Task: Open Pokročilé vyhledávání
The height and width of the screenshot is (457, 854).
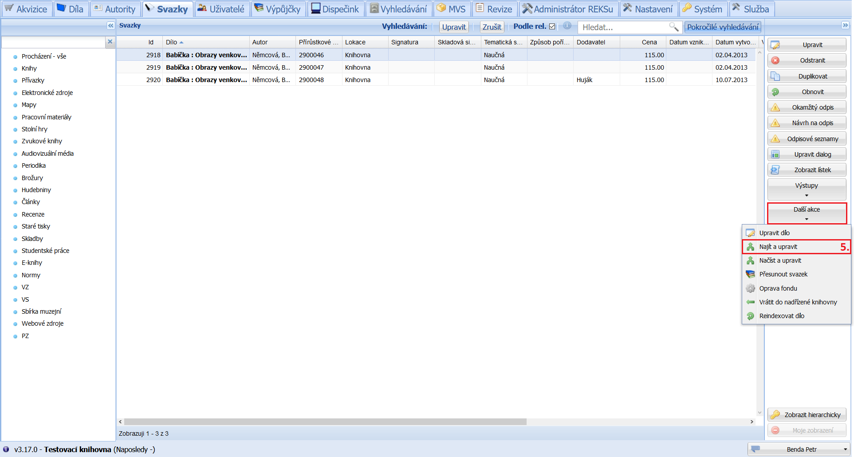Action: pyautogui.click(x=723, y=27)
